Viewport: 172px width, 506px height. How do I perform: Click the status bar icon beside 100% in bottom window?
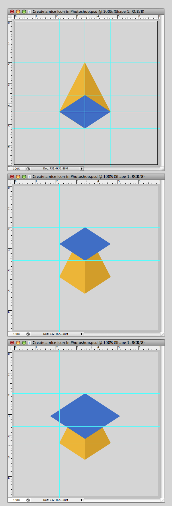[28, 500]
